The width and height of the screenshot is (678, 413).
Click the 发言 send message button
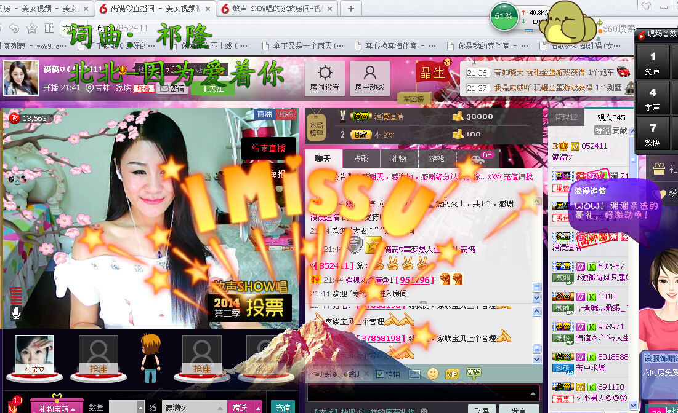[x=519, y=409]
